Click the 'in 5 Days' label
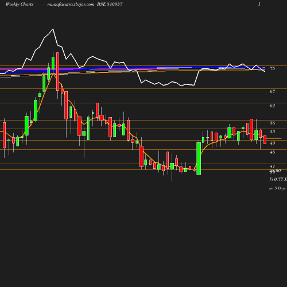 pyautogui.click(x=277, y=188)
